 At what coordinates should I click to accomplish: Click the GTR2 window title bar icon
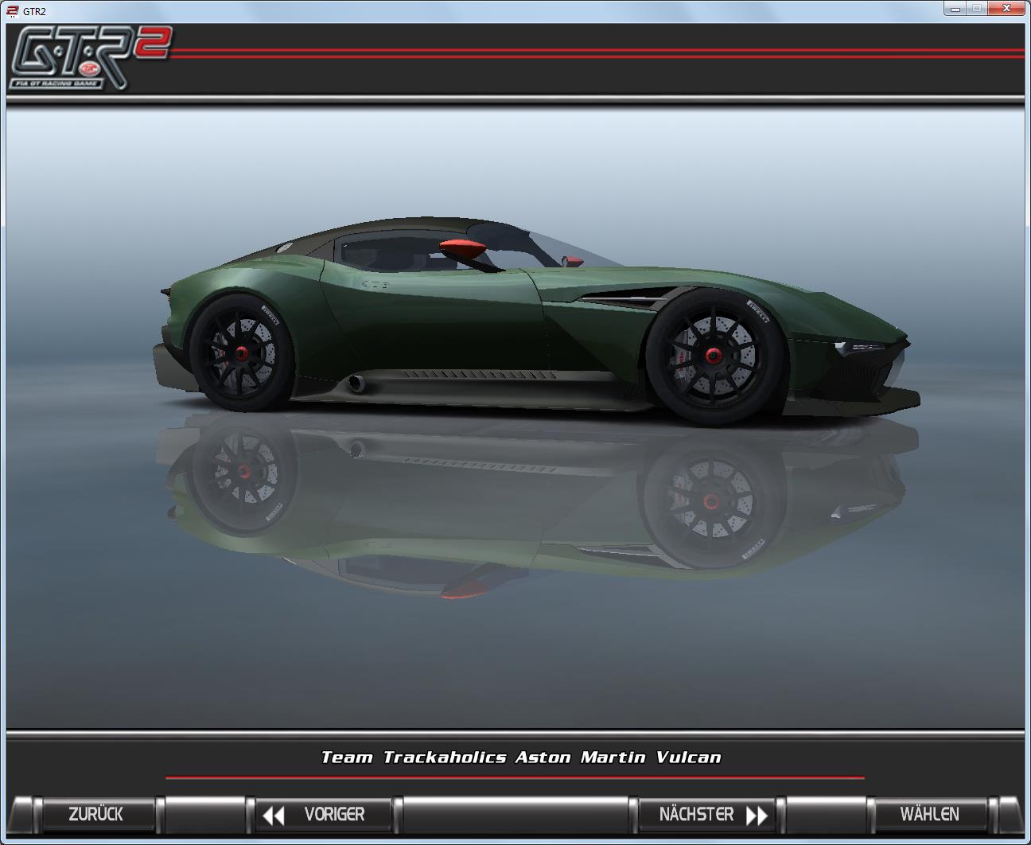coord(12,11)
